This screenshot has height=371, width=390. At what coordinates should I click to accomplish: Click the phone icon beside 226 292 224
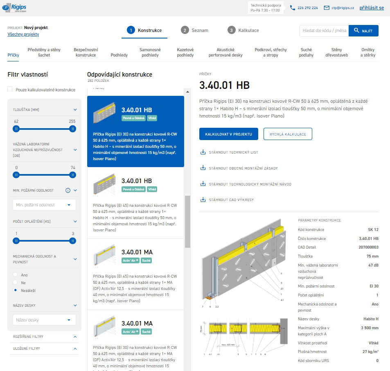(292, 8)
